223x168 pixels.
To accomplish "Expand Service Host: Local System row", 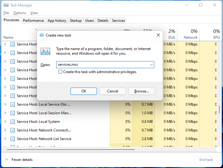I will tap(5, 121).
